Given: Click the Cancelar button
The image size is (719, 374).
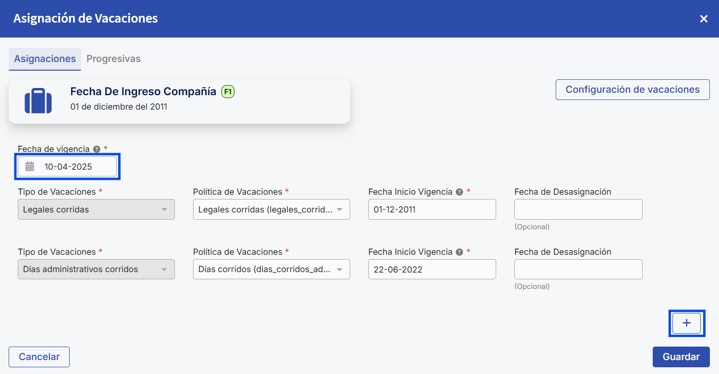Looking at the screenshot, I should coord(39,357).
